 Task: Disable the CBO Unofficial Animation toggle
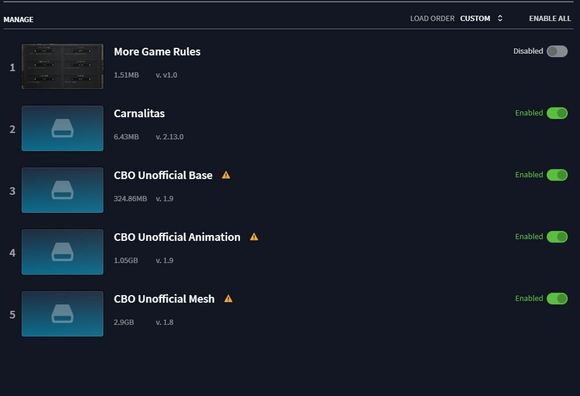coord(557,237)
